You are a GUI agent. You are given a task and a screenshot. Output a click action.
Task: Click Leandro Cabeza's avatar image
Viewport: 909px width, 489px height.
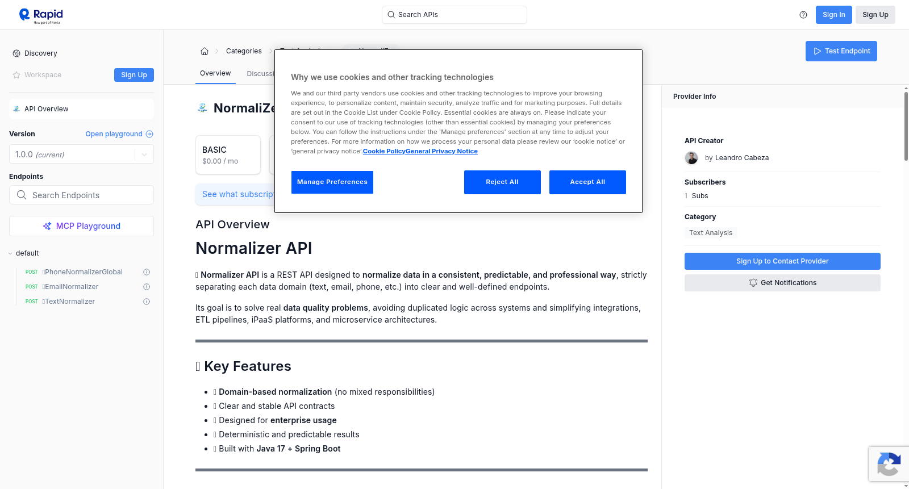pyautogui.click(x=691, y=158)
